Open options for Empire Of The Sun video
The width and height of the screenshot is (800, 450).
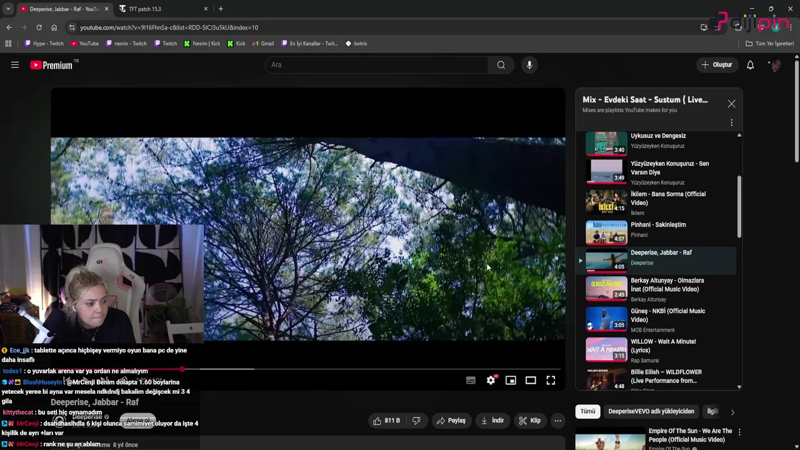739,432
